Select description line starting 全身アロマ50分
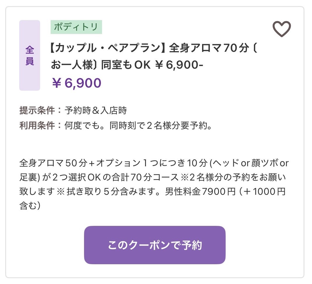 (154, 163)
